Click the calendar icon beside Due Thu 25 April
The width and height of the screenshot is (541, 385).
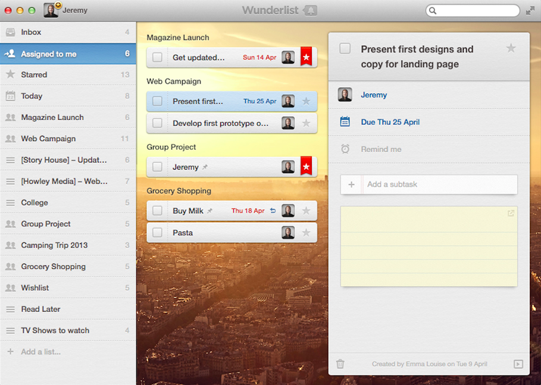[x=345, y=121]
